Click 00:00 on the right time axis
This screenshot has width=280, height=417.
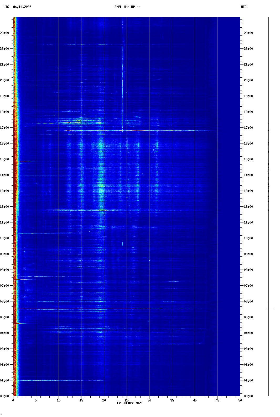pyautogui.click(x=248, y=396)
